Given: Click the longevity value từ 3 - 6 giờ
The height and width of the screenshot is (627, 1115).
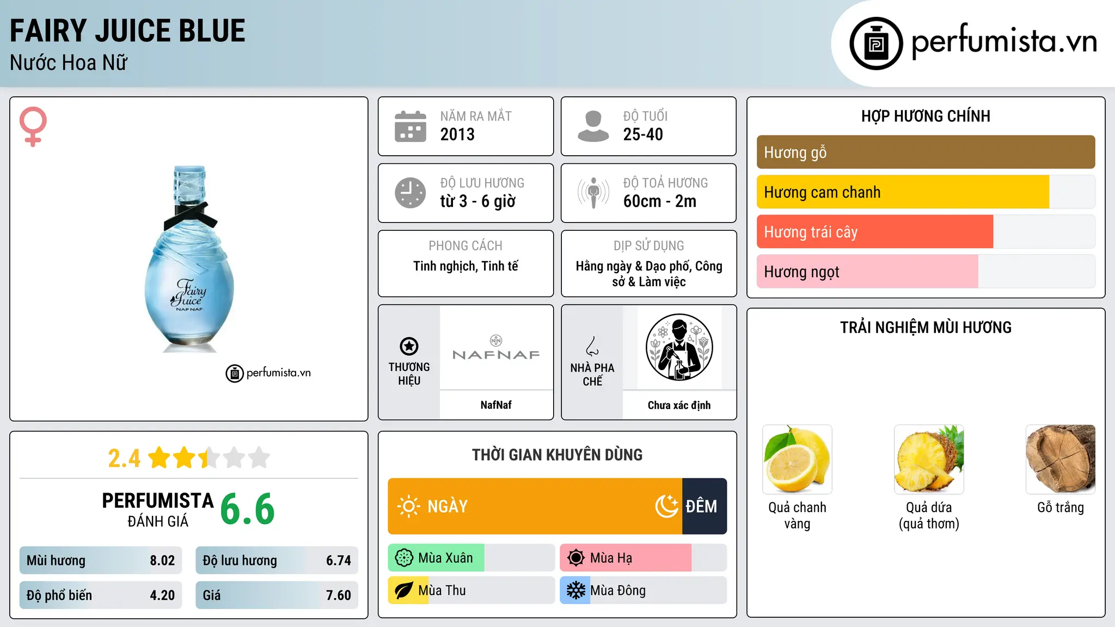Looking at the screenshot, I should pyautogui.click(x=478, y=201).
